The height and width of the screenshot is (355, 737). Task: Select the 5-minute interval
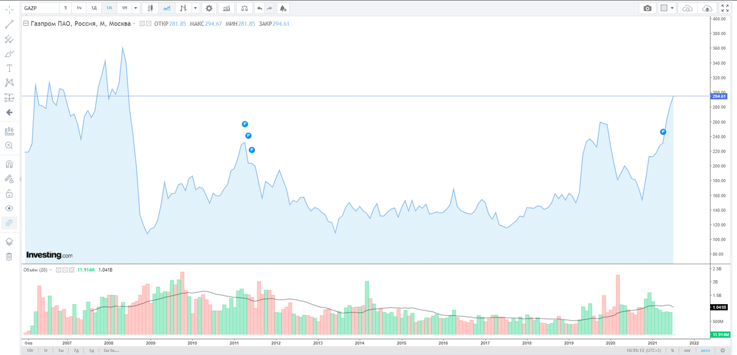(65, 8)
